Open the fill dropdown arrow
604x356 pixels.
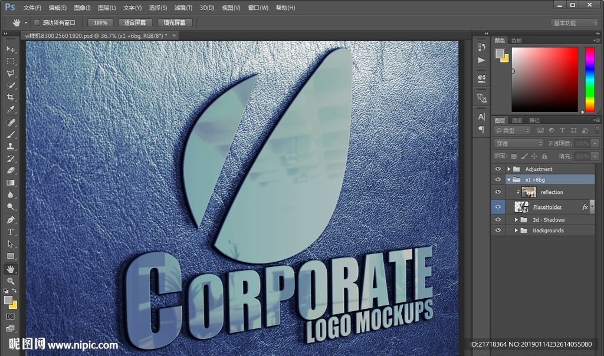(595, 156)
